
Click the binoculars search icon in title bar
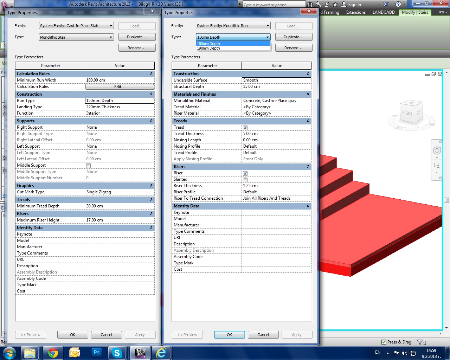310,4
